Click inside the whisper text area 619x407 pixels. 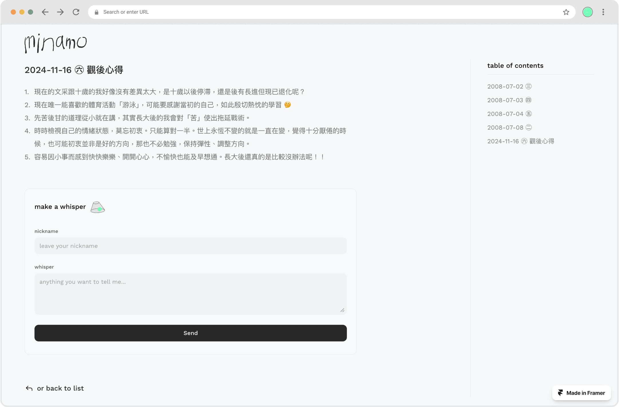coord(190,294)
